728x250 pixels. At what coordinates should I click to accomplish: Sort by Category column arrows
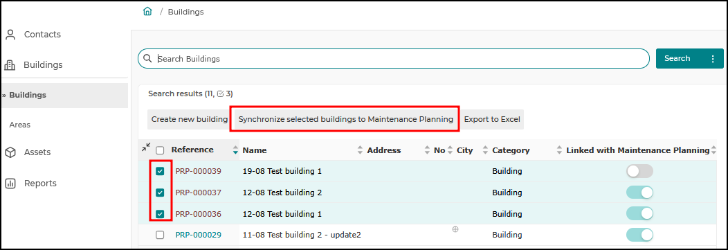pos(559,150)
